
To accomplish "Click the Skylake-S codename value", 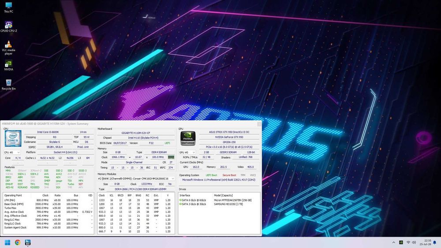I will (54, 142).
